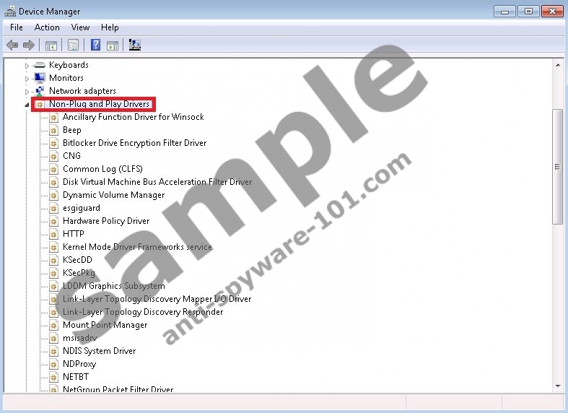The image size is (568, 413).
Task: Click the Forward arrow toolbar button
Action: 29,45
